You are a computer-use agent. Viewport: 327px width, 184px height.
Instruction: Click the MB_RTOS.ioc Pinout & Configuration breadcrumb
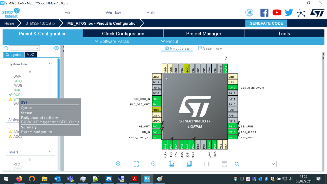102,23
